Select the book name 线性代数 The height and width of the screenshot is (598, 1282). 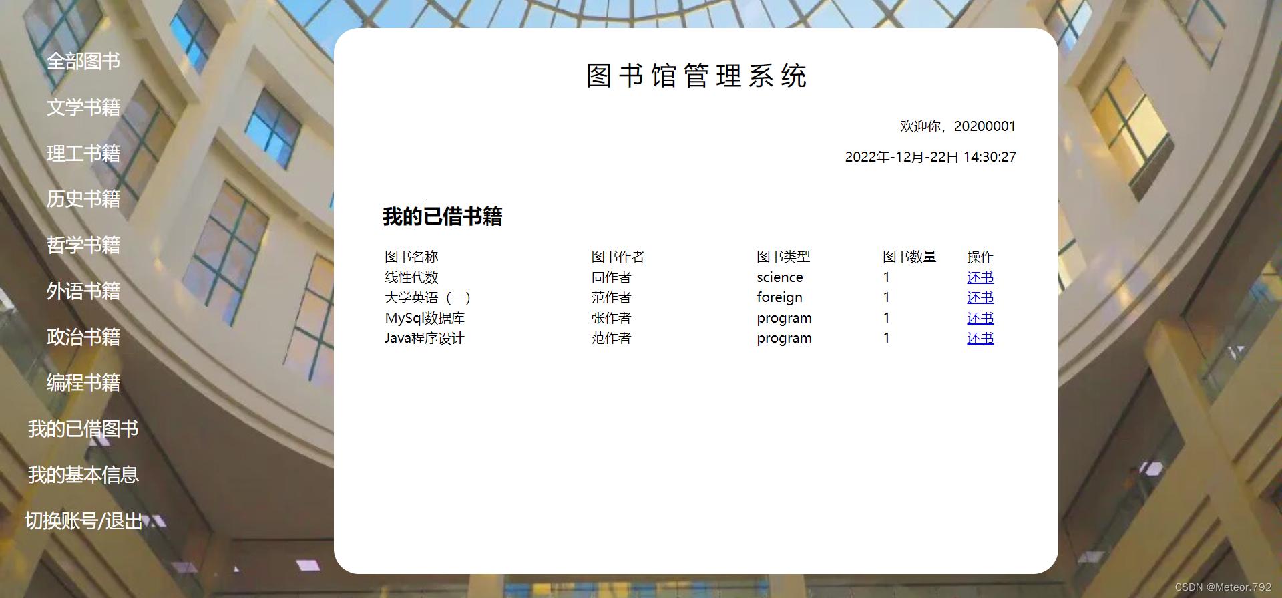411,277
